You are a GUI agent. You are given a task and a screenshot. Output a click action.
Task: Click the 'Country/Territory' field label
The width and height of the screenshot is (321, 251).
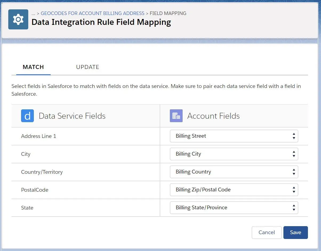(42, 172)
